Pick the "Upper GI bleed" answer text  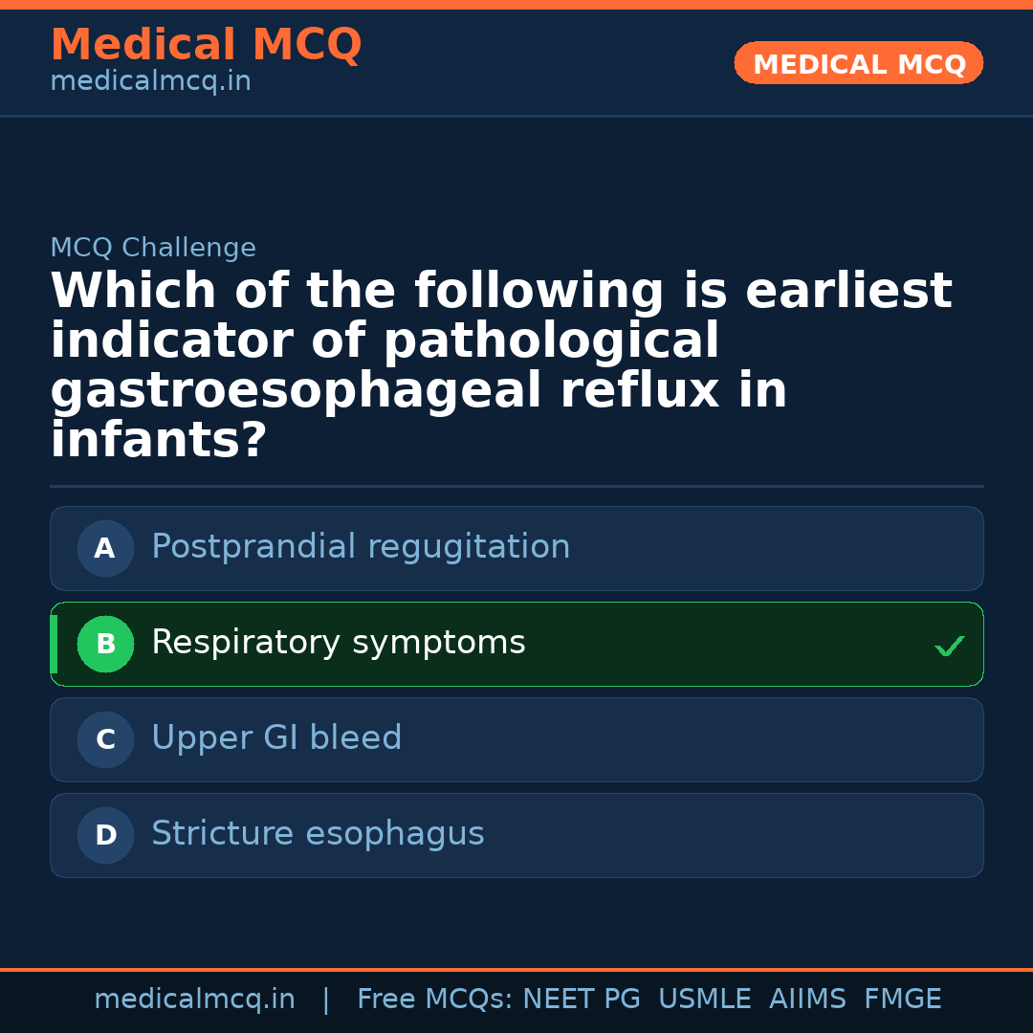pyautogui.click(x=276, y=738)
